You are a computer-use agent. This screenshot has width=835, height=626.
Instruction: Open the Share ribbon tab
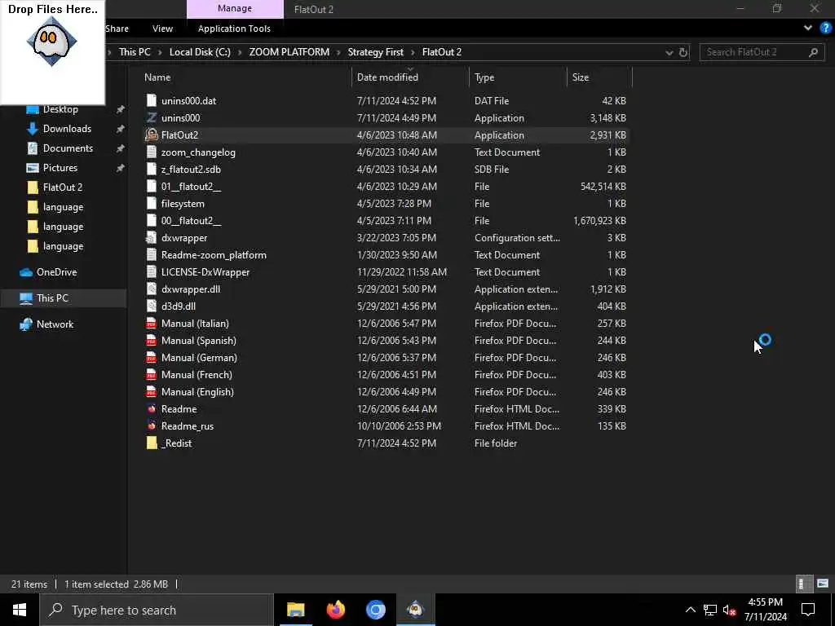[x=117, y=29]
